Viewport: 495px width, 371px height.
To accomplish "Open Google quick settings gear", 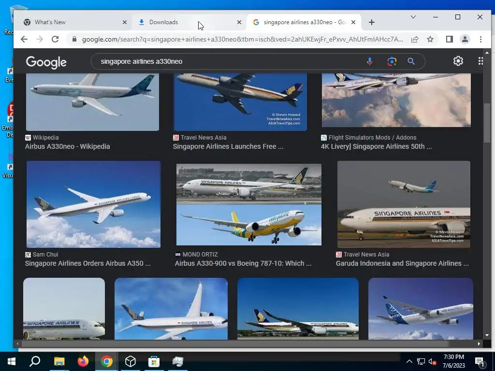I will [x=458, y=61].
